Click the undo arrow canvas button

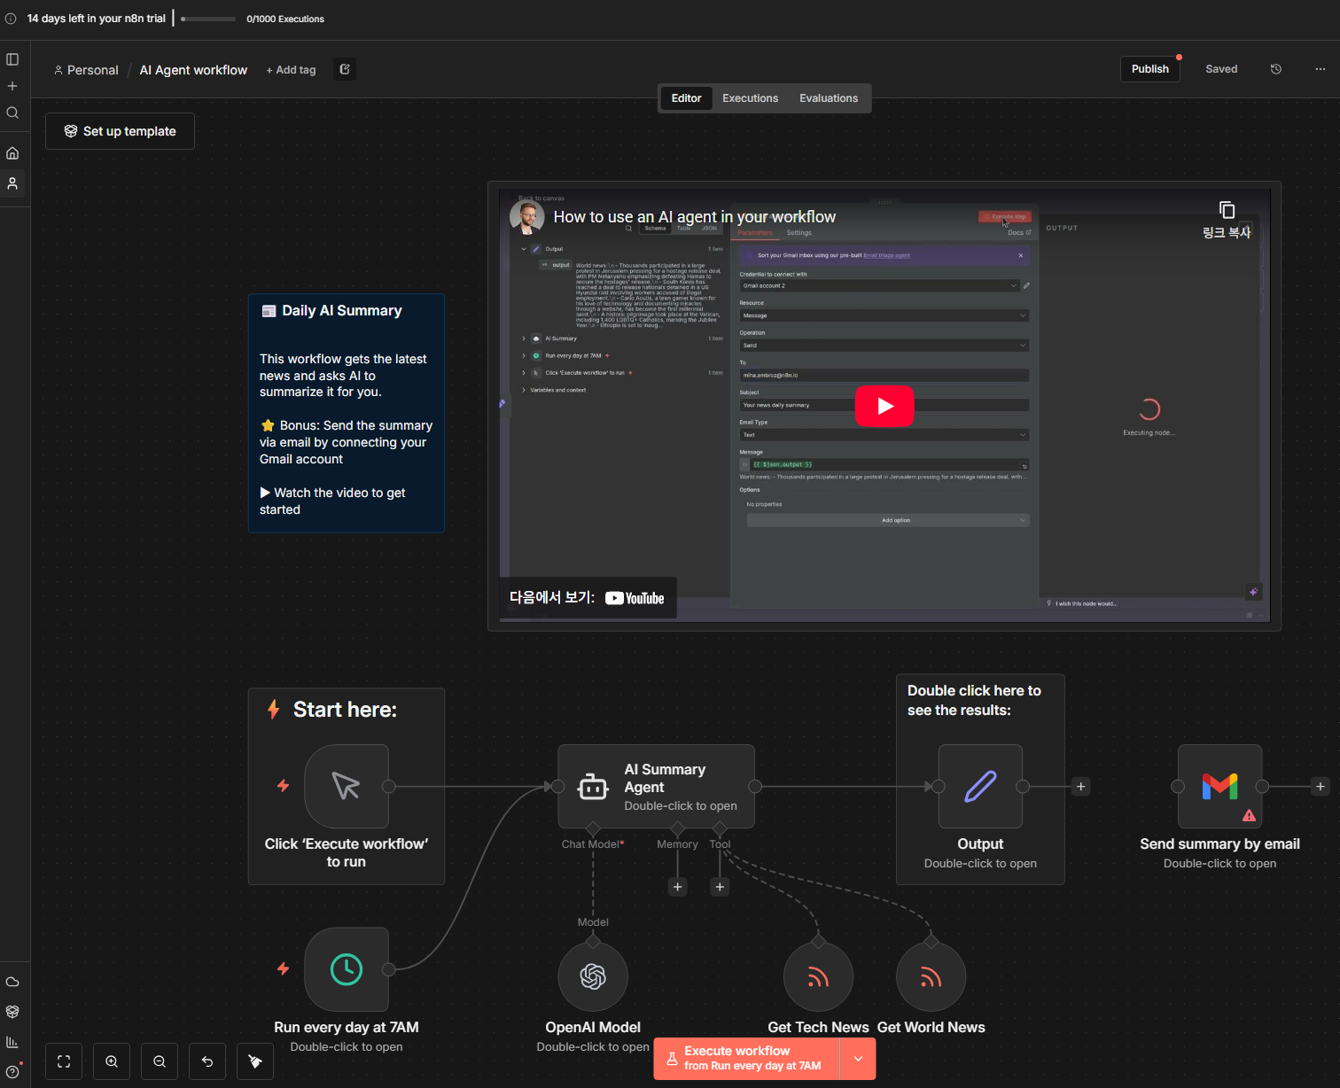tap(207, 1061)
